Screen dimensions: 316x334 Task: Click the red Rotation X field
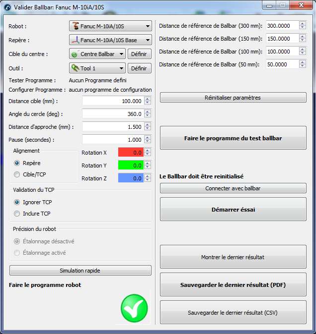130,153
